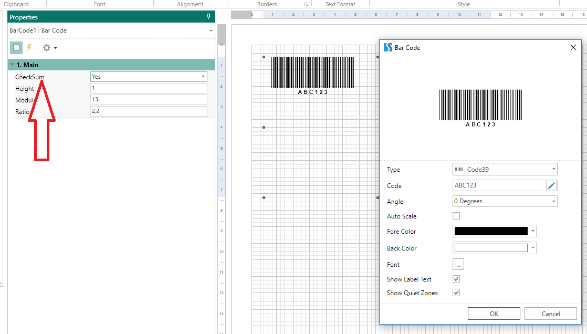
Task: Open the CheckSum Yes dropdown
Action: point(203,76)
